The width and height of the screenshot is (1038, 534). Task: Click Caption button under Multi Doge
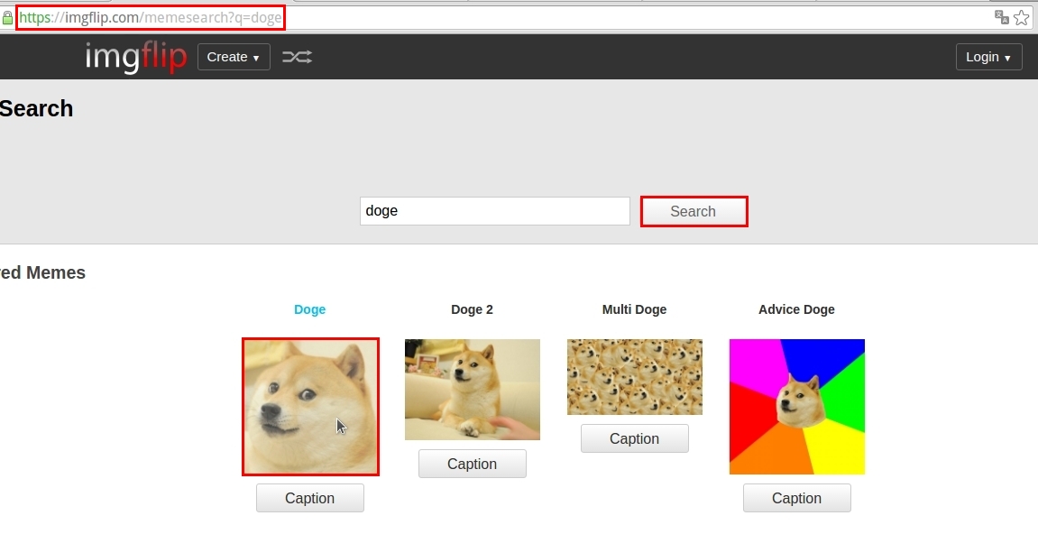(634, 438)
